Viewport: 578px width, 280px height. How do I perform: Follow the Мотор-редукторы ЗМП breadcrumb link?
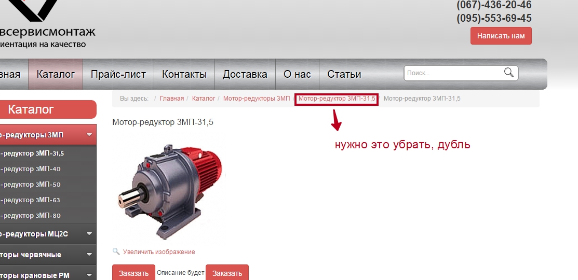pos(256,99)
